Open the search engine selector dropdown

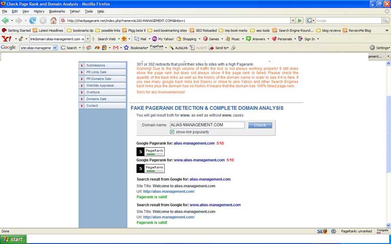point(310,20)
